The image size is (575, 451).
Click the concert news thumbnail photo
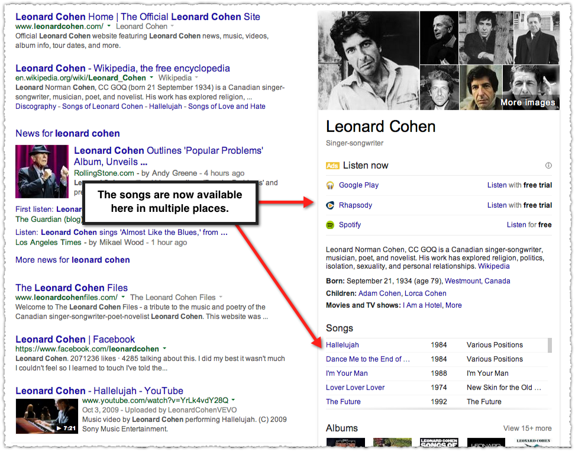coord(42,172)
